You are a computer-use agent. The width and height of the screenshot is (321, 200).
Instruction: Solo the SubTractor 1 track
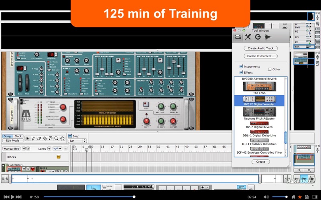[x=28, y=169]
